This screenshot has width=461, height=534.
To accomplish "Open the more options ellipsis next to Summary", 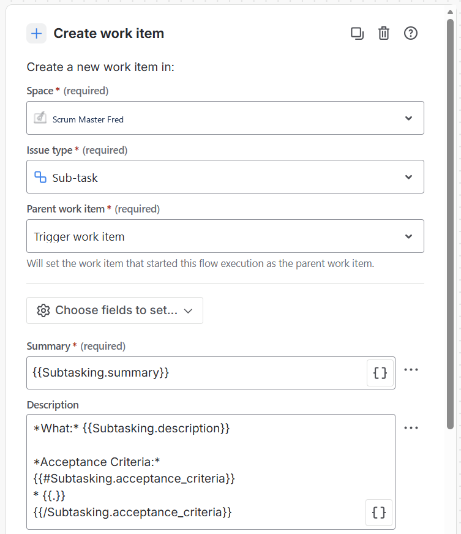I will 411,370.
